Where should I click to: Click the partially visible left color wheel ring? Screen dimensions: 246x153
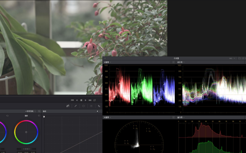pos(5,132)
